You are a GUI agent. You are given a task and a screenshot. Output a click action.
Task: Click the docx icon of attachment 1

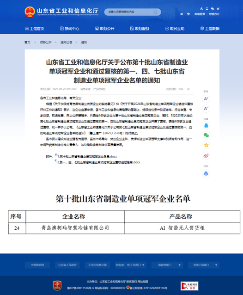pos(56,155)
